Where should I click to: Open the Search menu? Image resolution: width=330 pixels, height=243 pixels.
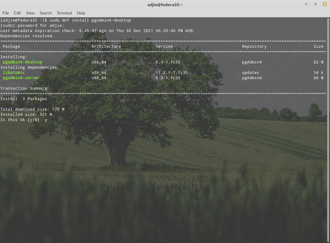point(46,13)
